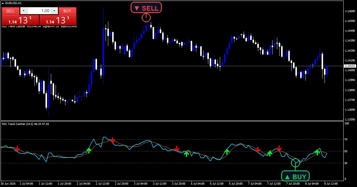Click the 30 Jun 2026 time axis label

(8, 184)
